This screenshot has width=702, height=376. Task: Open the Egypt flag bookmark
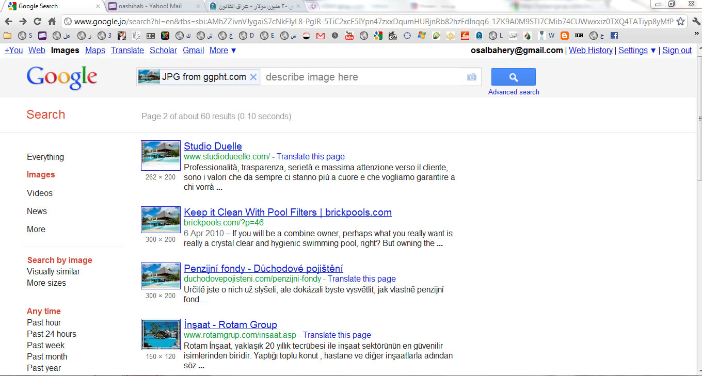306,36
